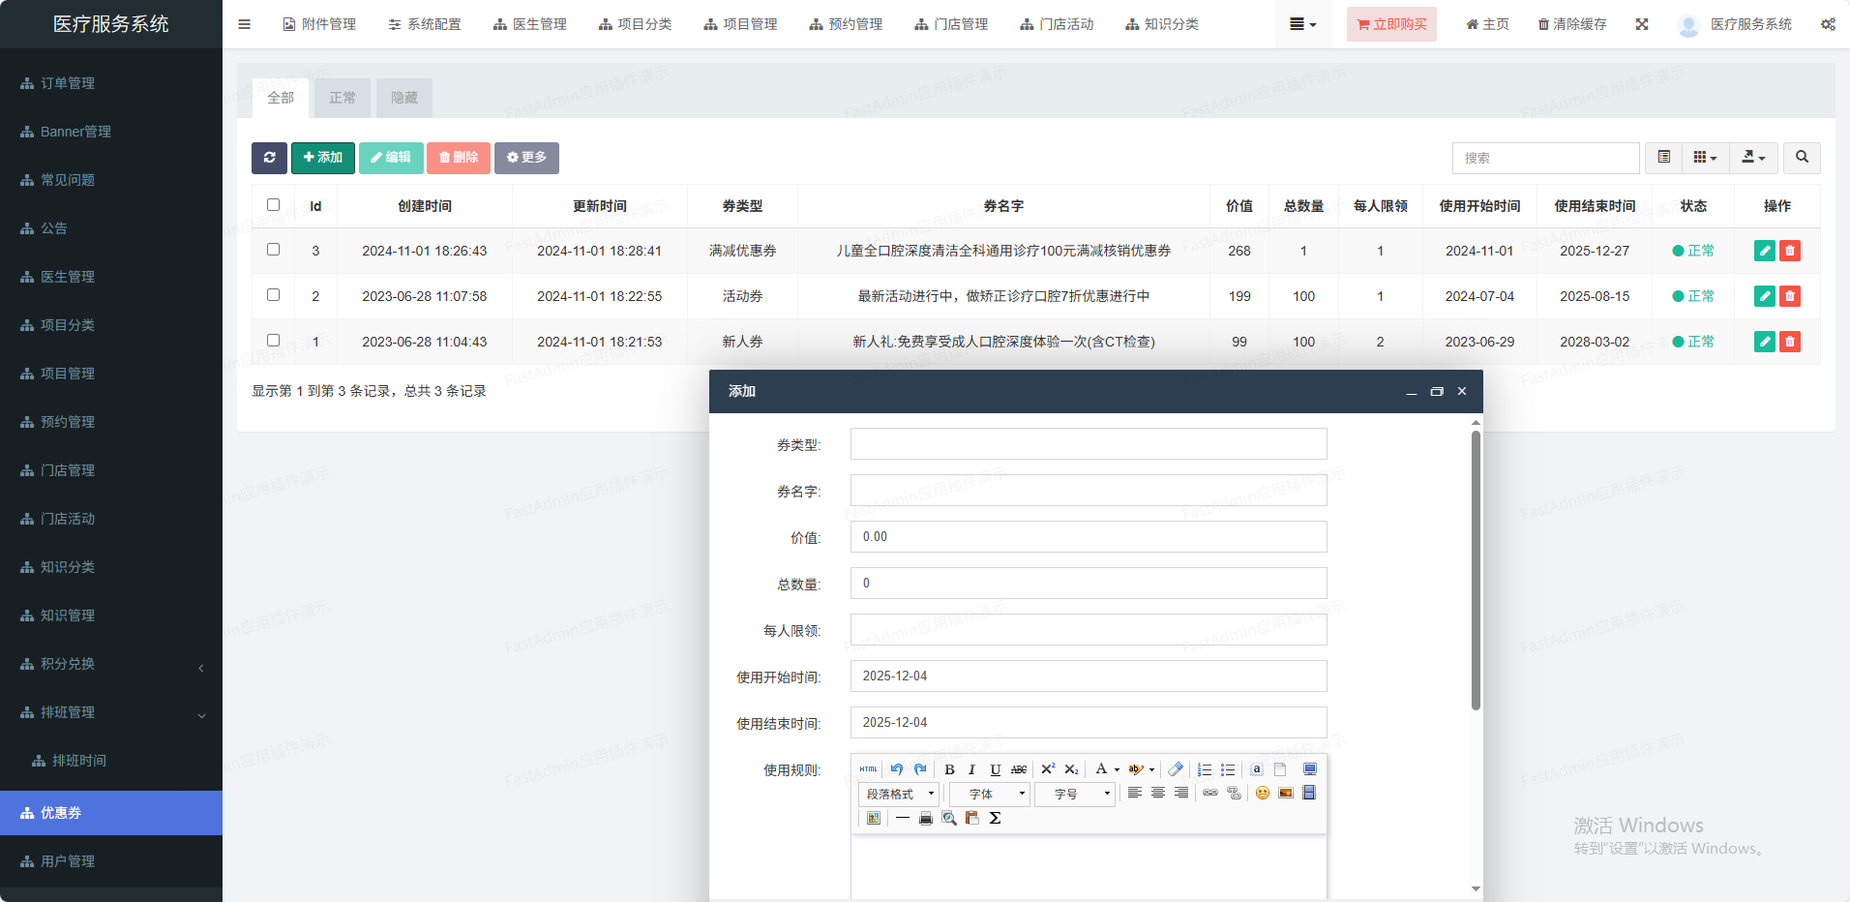Open the 字号 font size dropdown
The height and width of the screenshot is (902, 1850).
[1075, 795]
